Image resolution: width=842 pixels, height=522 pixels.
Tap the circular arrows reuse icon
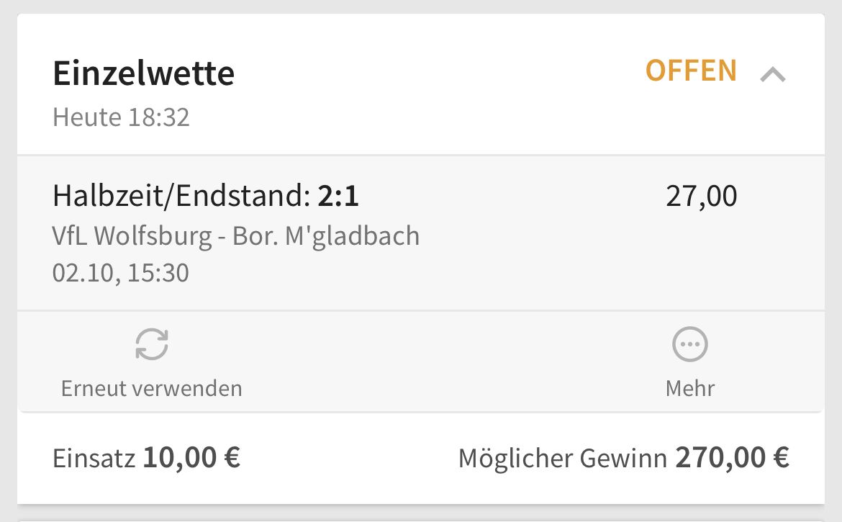point(151,343)
